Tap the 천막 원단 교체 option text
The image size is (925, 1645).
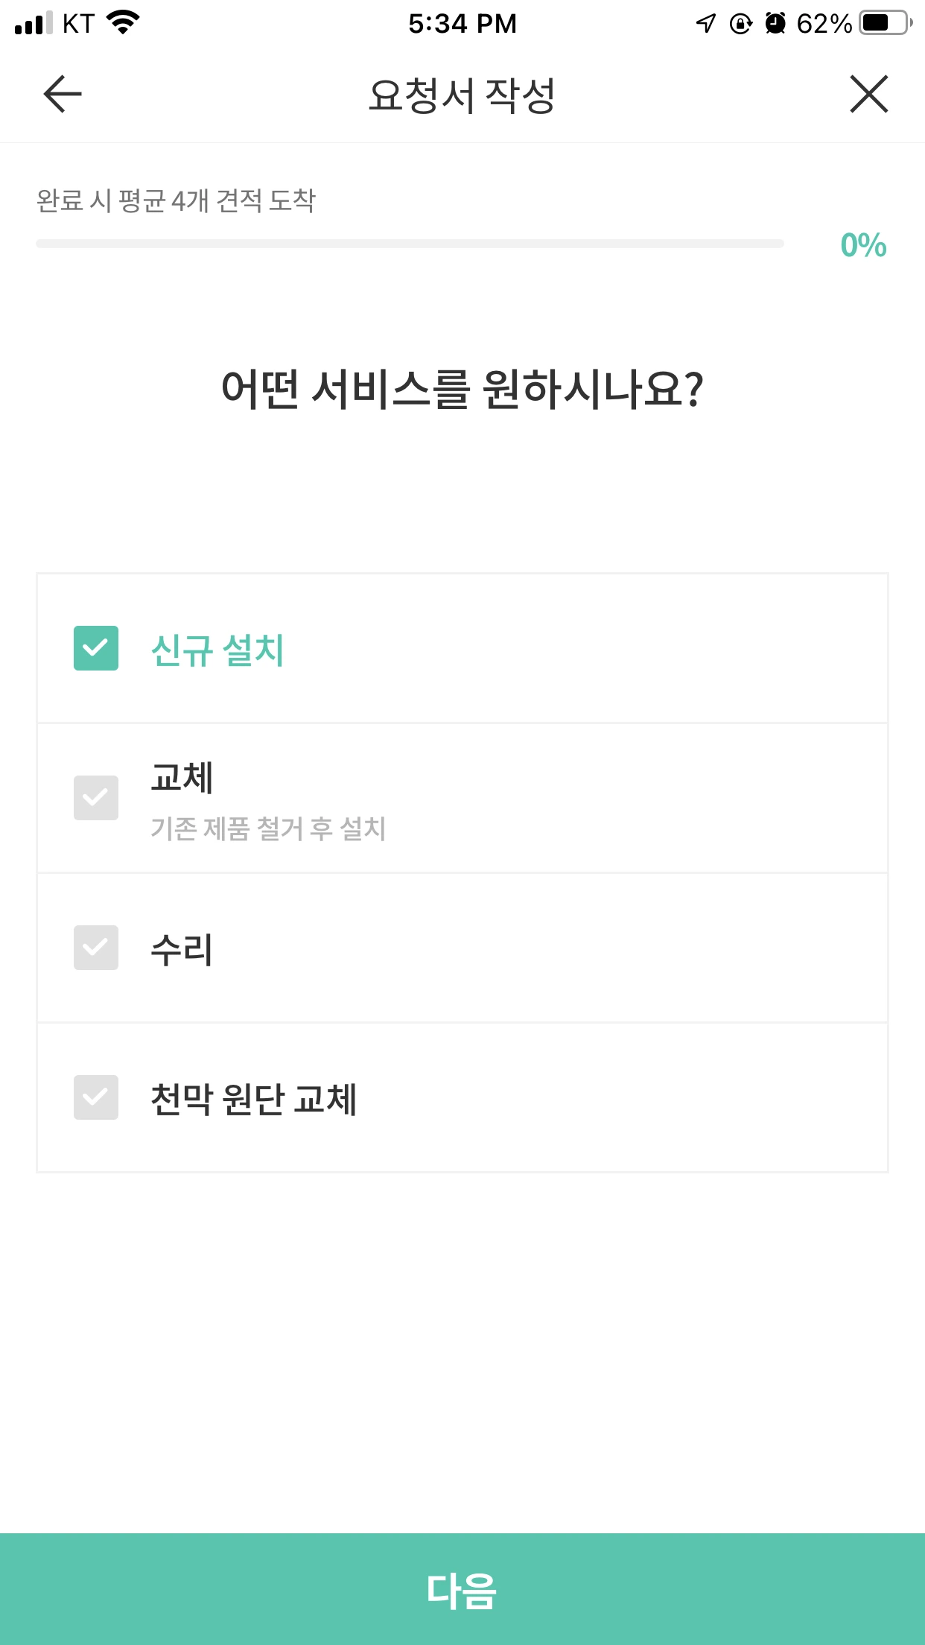click(x=254, y=1100)
